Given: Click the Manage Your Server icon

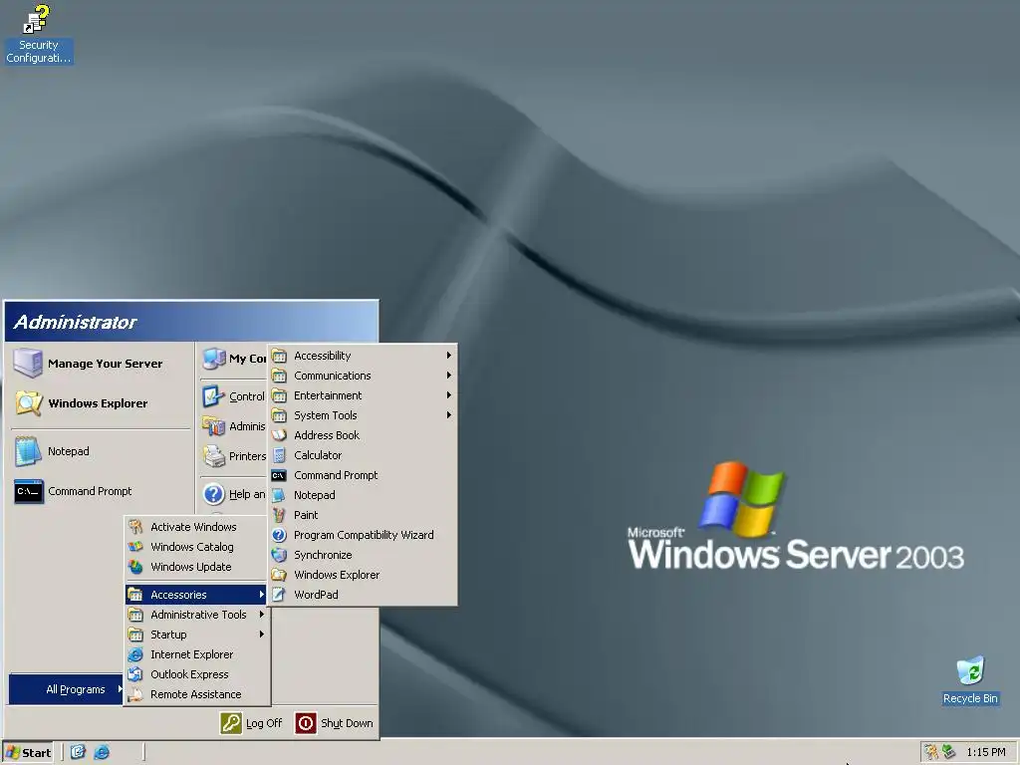Looking at the screenshot, I should (x=28, y=363).
